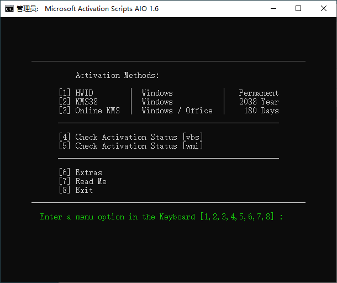The width and height of the screenshot is (337, 283).
Task: Open the [6] Extras menu entry
Action: tap(80, 172)
